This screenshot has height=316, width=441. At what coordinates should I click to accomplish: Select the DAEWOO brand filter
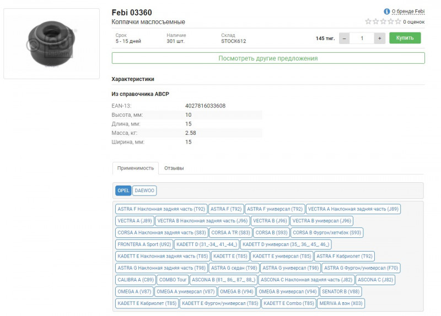pos(144,190)
